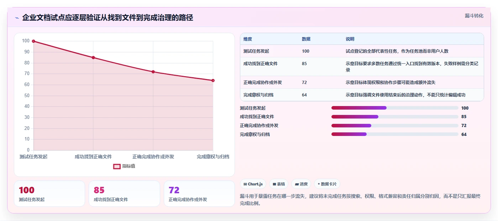Click table cell 测试任务发起
The image size is (498, 221).
coord(256,51)
